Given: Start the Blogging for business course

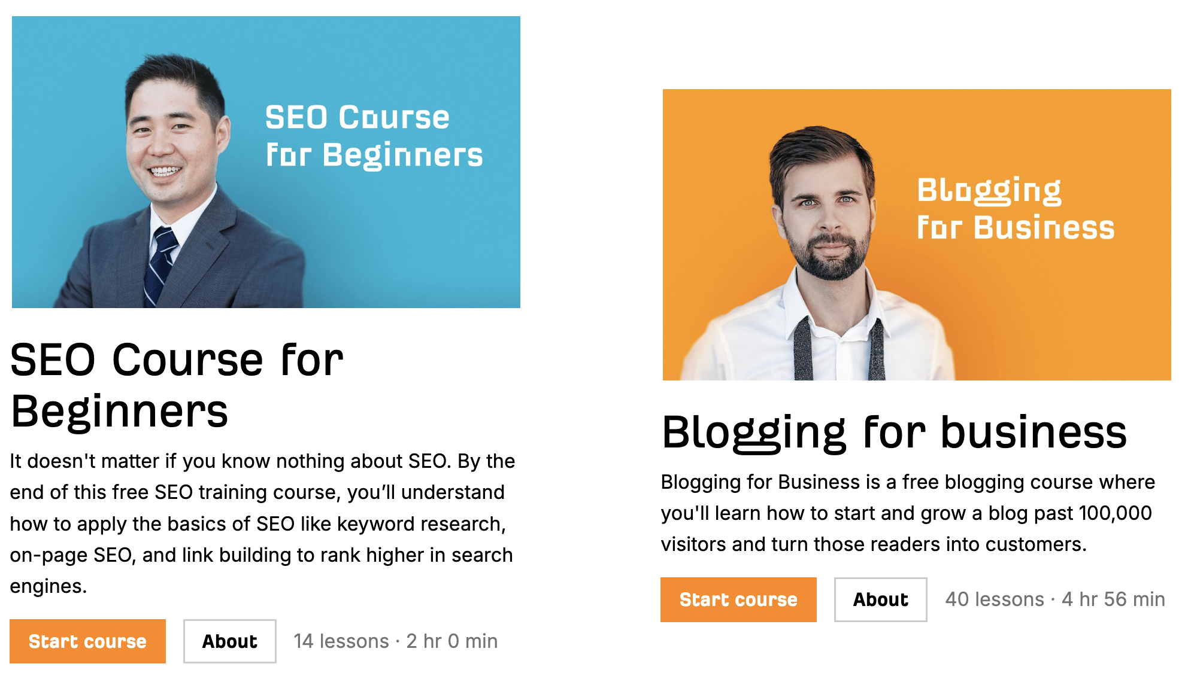Looking at the screenshot, I should click(x=738, y=599).
